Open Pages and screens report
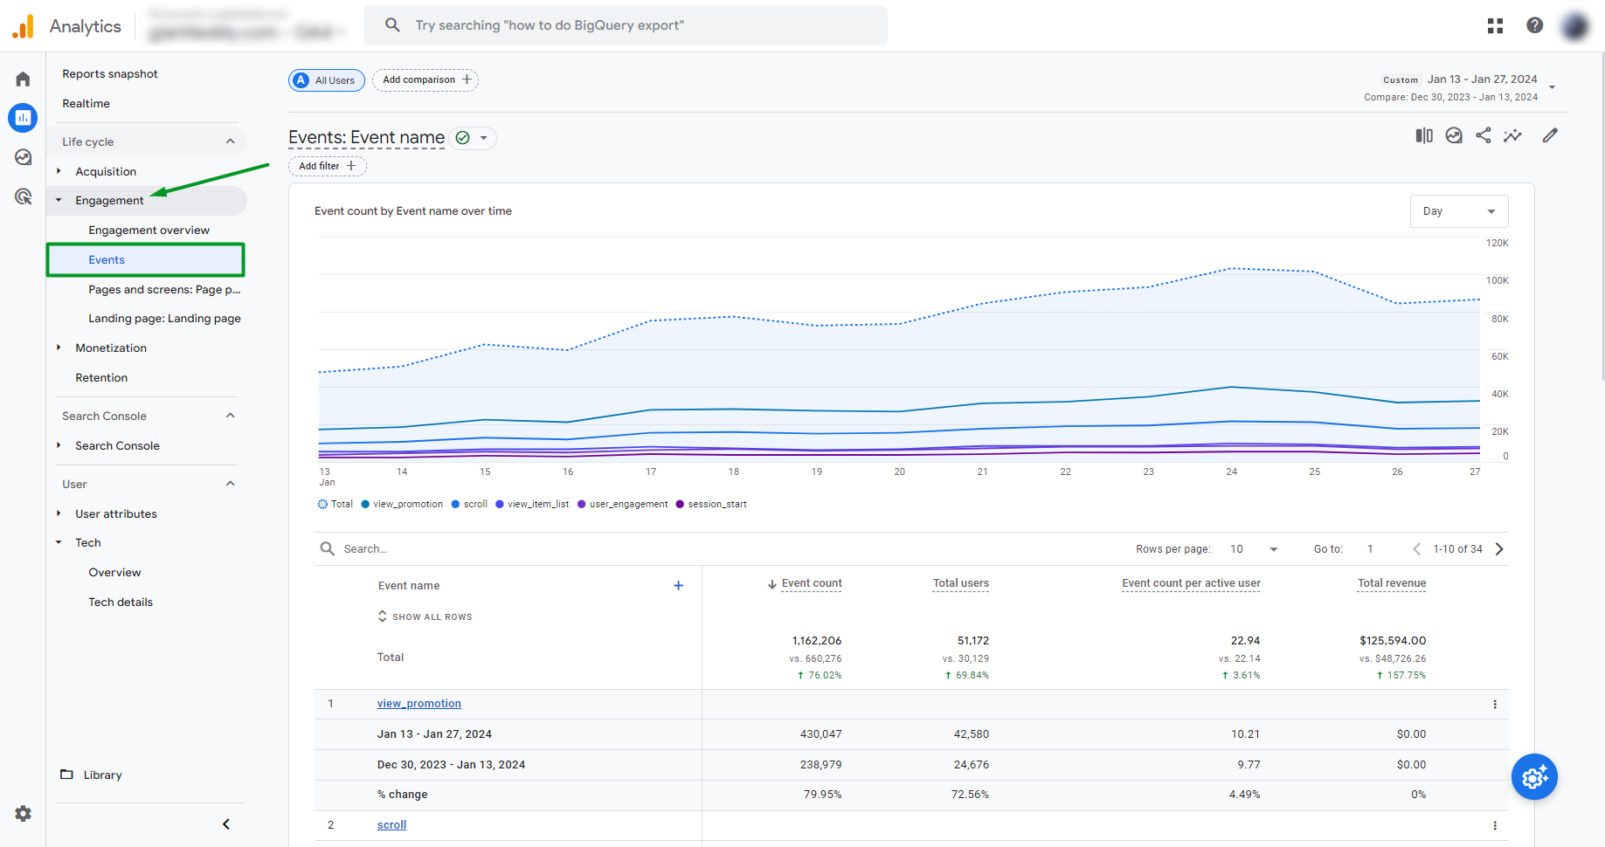This screenshot has width=1605, height=847. click(x=164, y=290)
